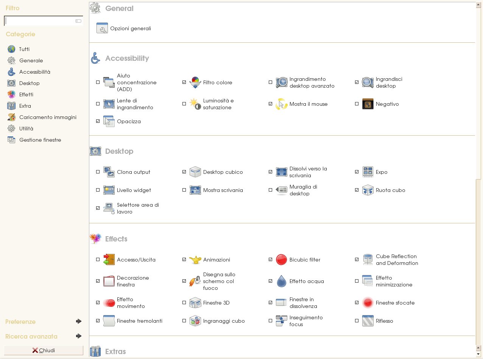Open the Opacizza plugin icon
The height and width of the screenshot is (359, 483).
pyautogui.click(x=109, y=121)
